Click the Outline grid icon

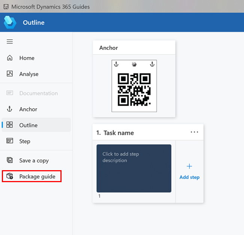pyautogui.click(x=9, y=125)
